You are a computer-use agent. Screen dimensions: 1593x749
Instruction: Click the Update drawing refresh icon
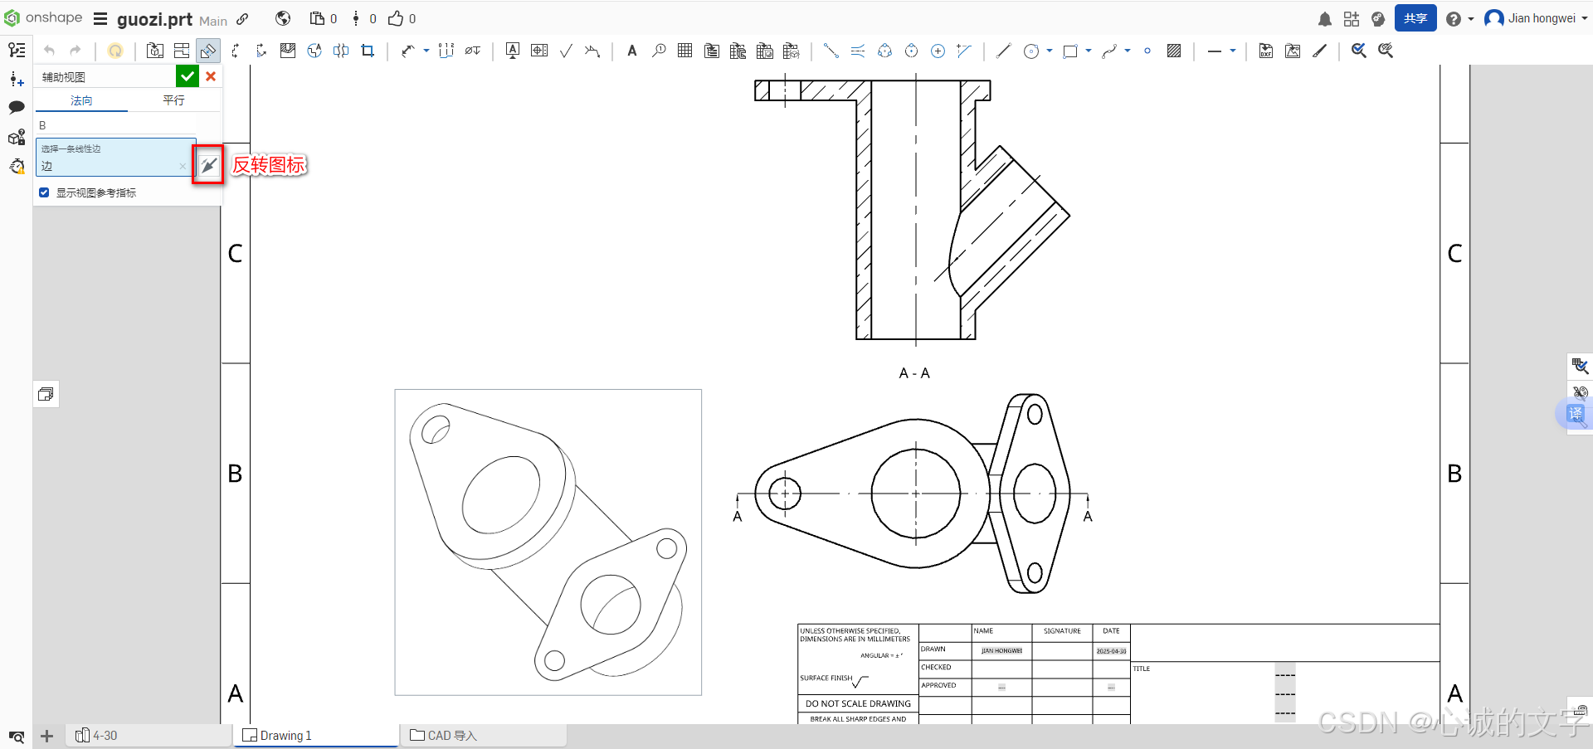pyautogui.click(x=115, y=51)
